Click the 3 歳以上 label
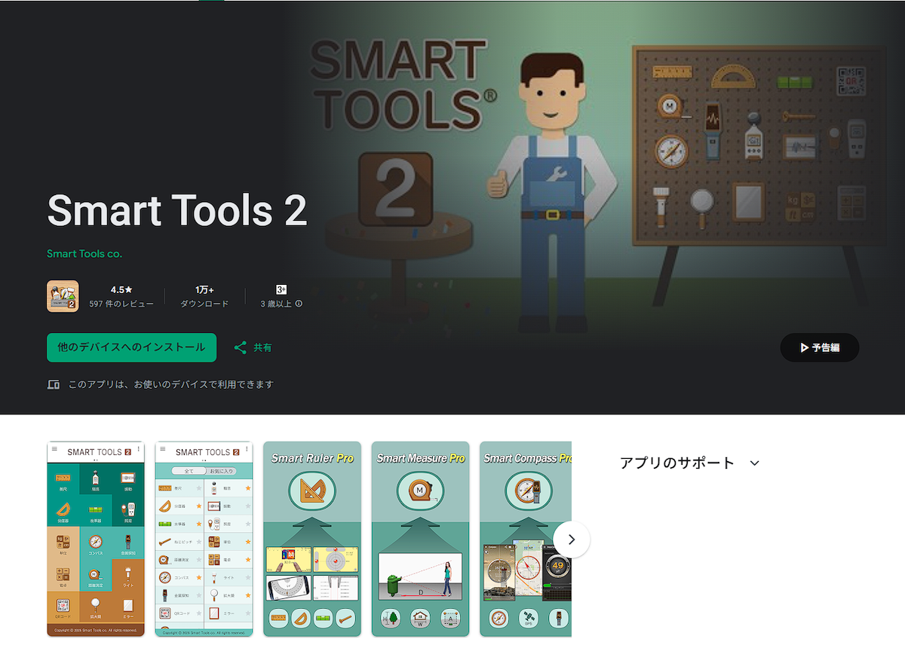Image resolution: width=905 pixels, height=651 pixels. click(276, 304)
